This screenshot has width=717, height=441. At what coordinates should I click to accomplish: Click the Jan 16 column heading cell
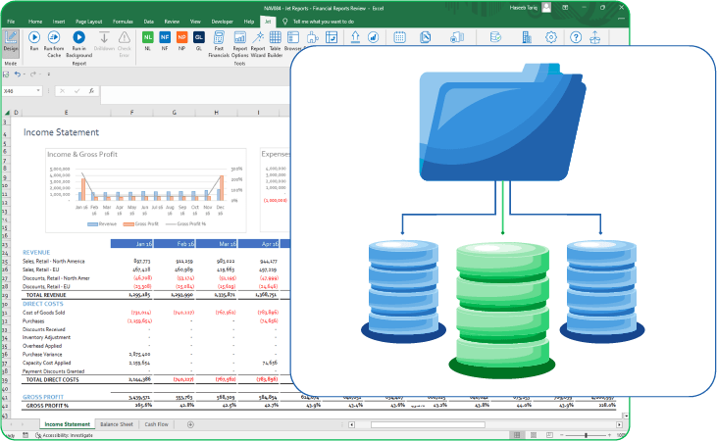(x=131, y=244)
